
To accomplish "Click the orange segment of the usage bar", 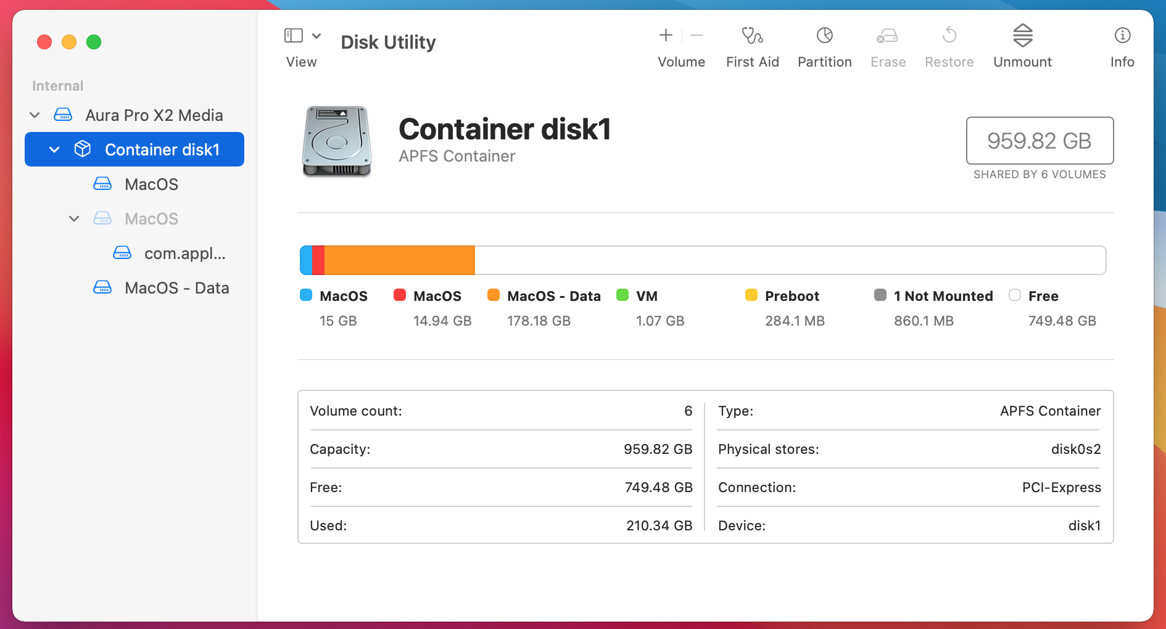I will tap(399, 260).
